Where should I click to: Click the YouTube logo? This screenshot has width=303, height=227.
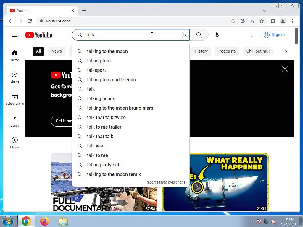(39, 35)
